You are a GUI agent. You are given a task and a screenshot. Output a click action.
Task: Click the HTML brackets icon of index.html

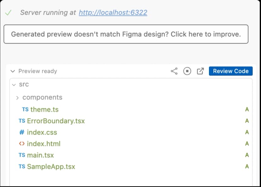(x=22, y=144)
